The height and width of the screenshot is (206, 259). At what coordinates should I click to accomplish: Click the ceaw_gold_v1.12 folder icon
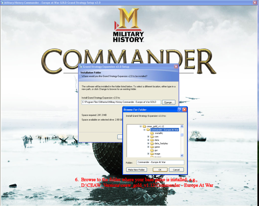coord(144,126)
